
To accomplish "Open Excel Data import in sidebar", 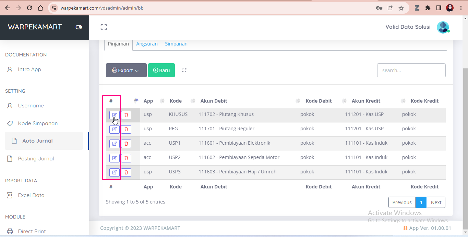I will [x=31, y=195].
